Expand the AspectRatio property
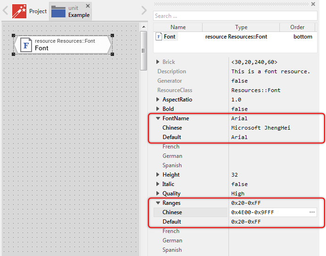 158,100
